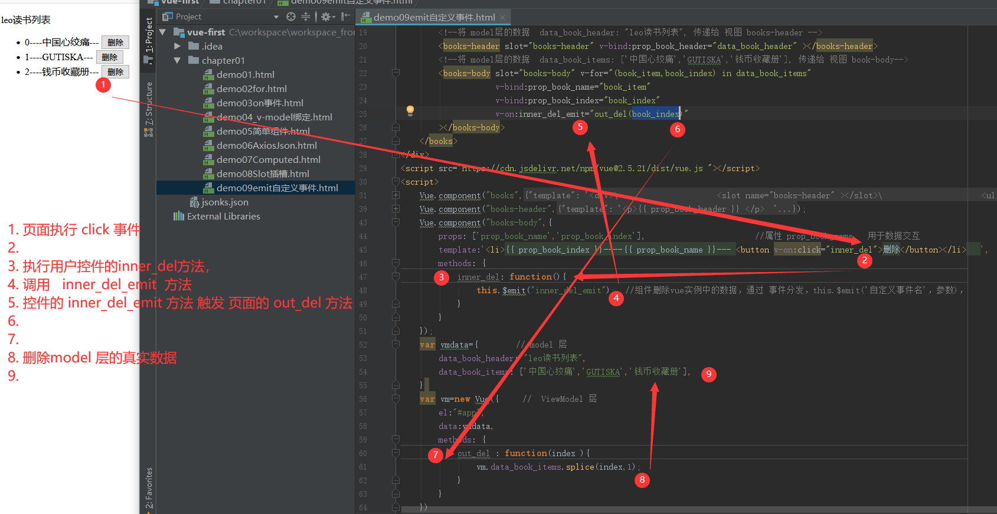The height and width of the screenshot is (514, 997).
Task: Click the hide Project panel icon
Action: (346, 17)
